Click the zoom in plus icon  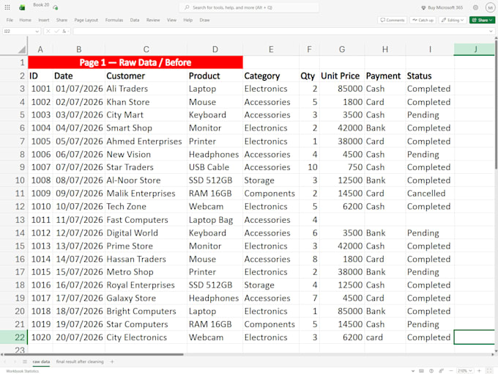[479, 371]
